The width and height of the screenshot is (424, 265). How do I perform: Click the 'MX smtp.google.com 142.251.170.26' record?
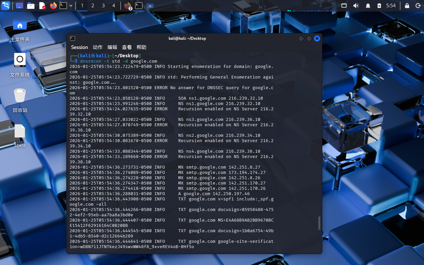pyautogui.click(x=222, y=188)
